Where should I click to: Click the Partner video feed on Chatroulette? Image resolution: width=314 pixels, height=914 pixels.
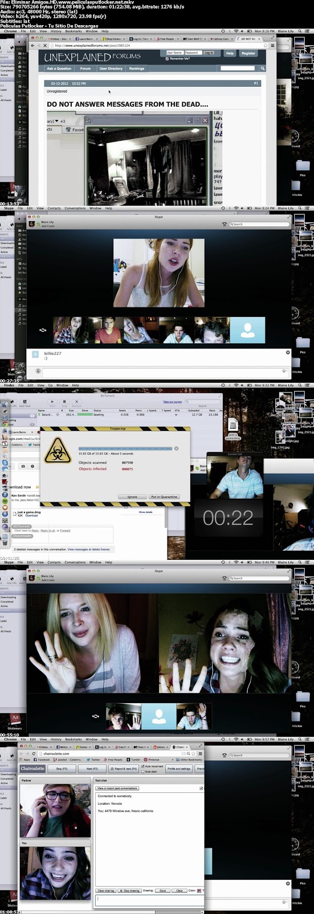[x=55, y=810]
